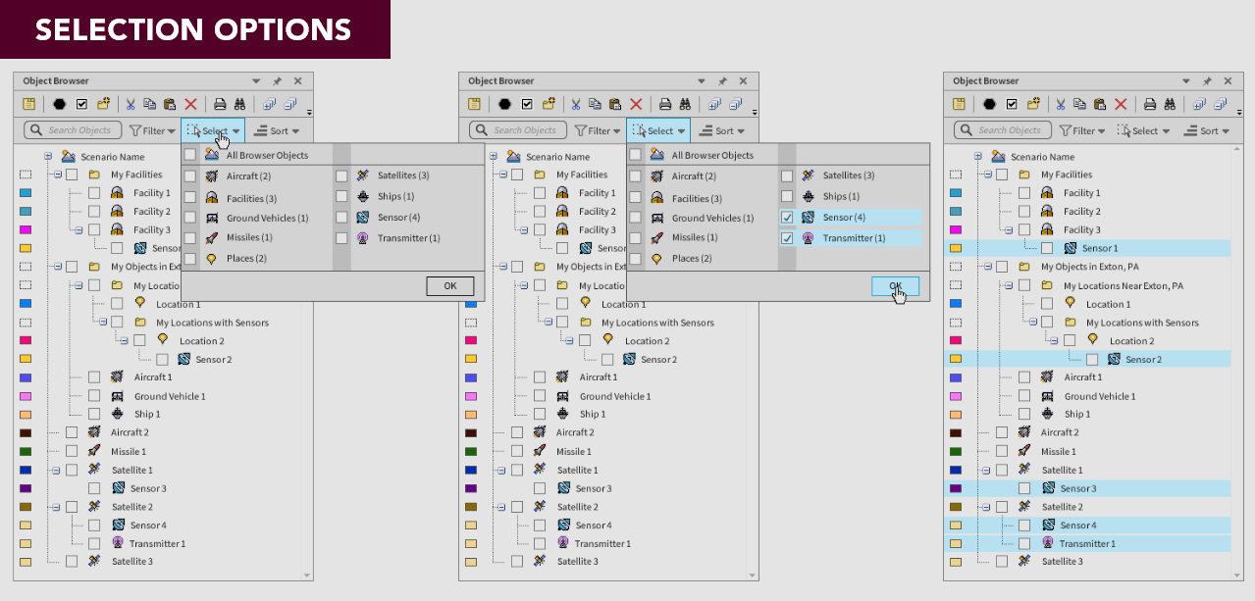Click Ship 1 icon in right panel tree
The width and height of the screenshot is (1255, 601).
pos(1048,414)
